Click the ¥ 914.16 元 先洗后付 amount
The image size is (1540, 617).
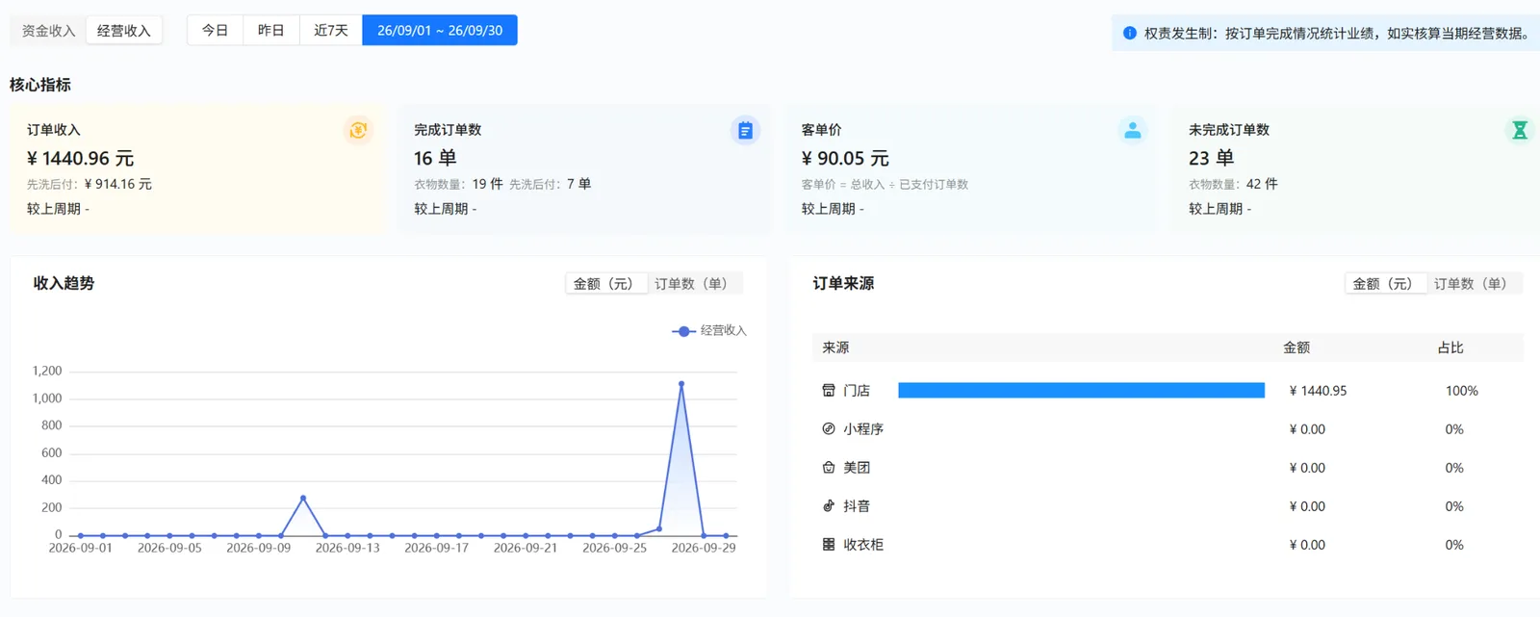tap(118, 184)
